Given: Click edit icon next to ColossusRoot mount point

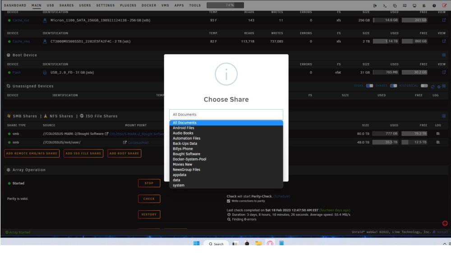Looking at the screenshot, I should coord(125,142).
